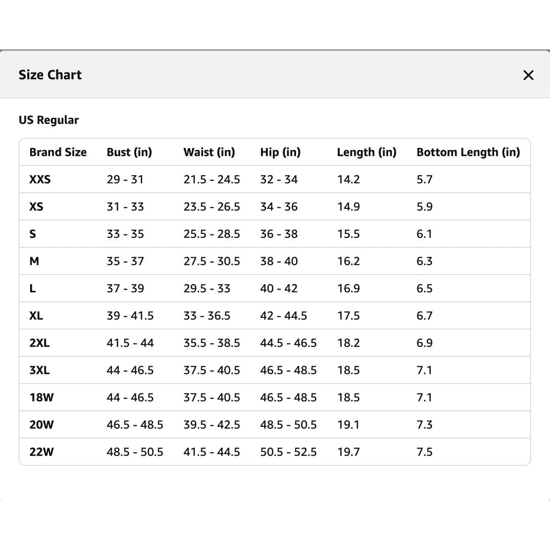This screenshot has height=550, width=550.
Task: Click the XXS brand size label
Action: (40, 179)
